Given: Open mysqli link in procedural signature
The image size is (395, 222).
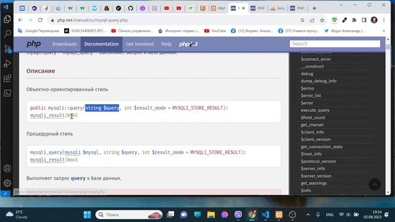Looking at the screenshot, I should tap(73, 152).
